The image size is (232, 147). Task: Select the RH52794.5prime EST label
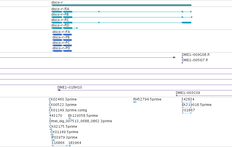[147, 99]
